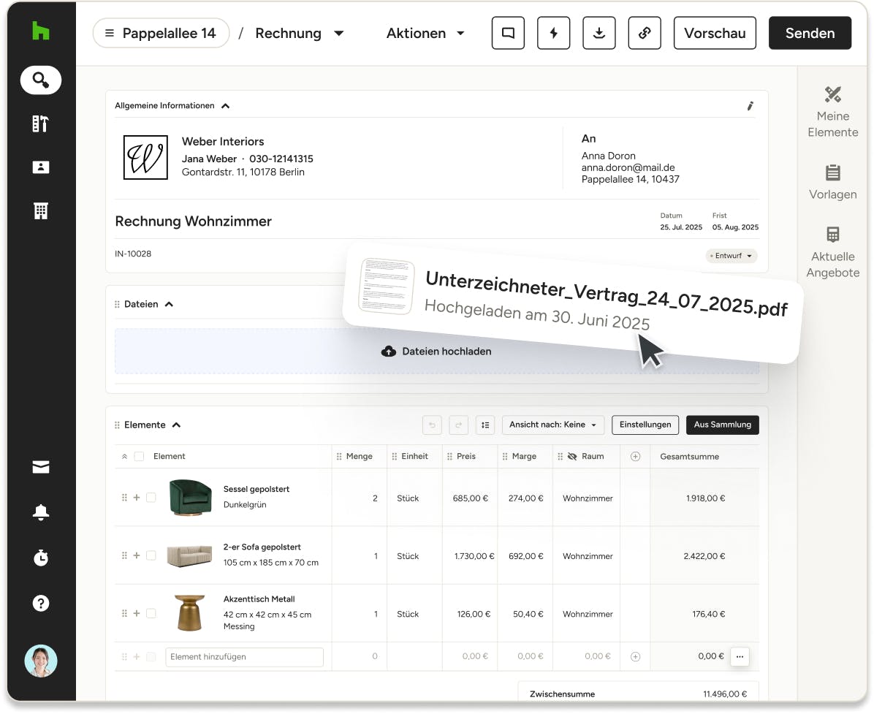Click the Aus Sammlung button
Image resolution: width=874 pixels, height=714 pixels.
click(x=722, y=425)
